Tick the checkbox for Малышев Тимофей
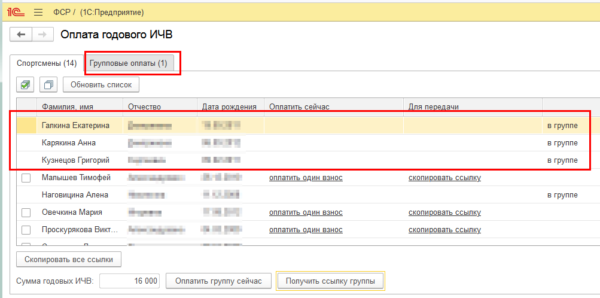The height and width of the screenshot is (298, 600). [26, 178]
